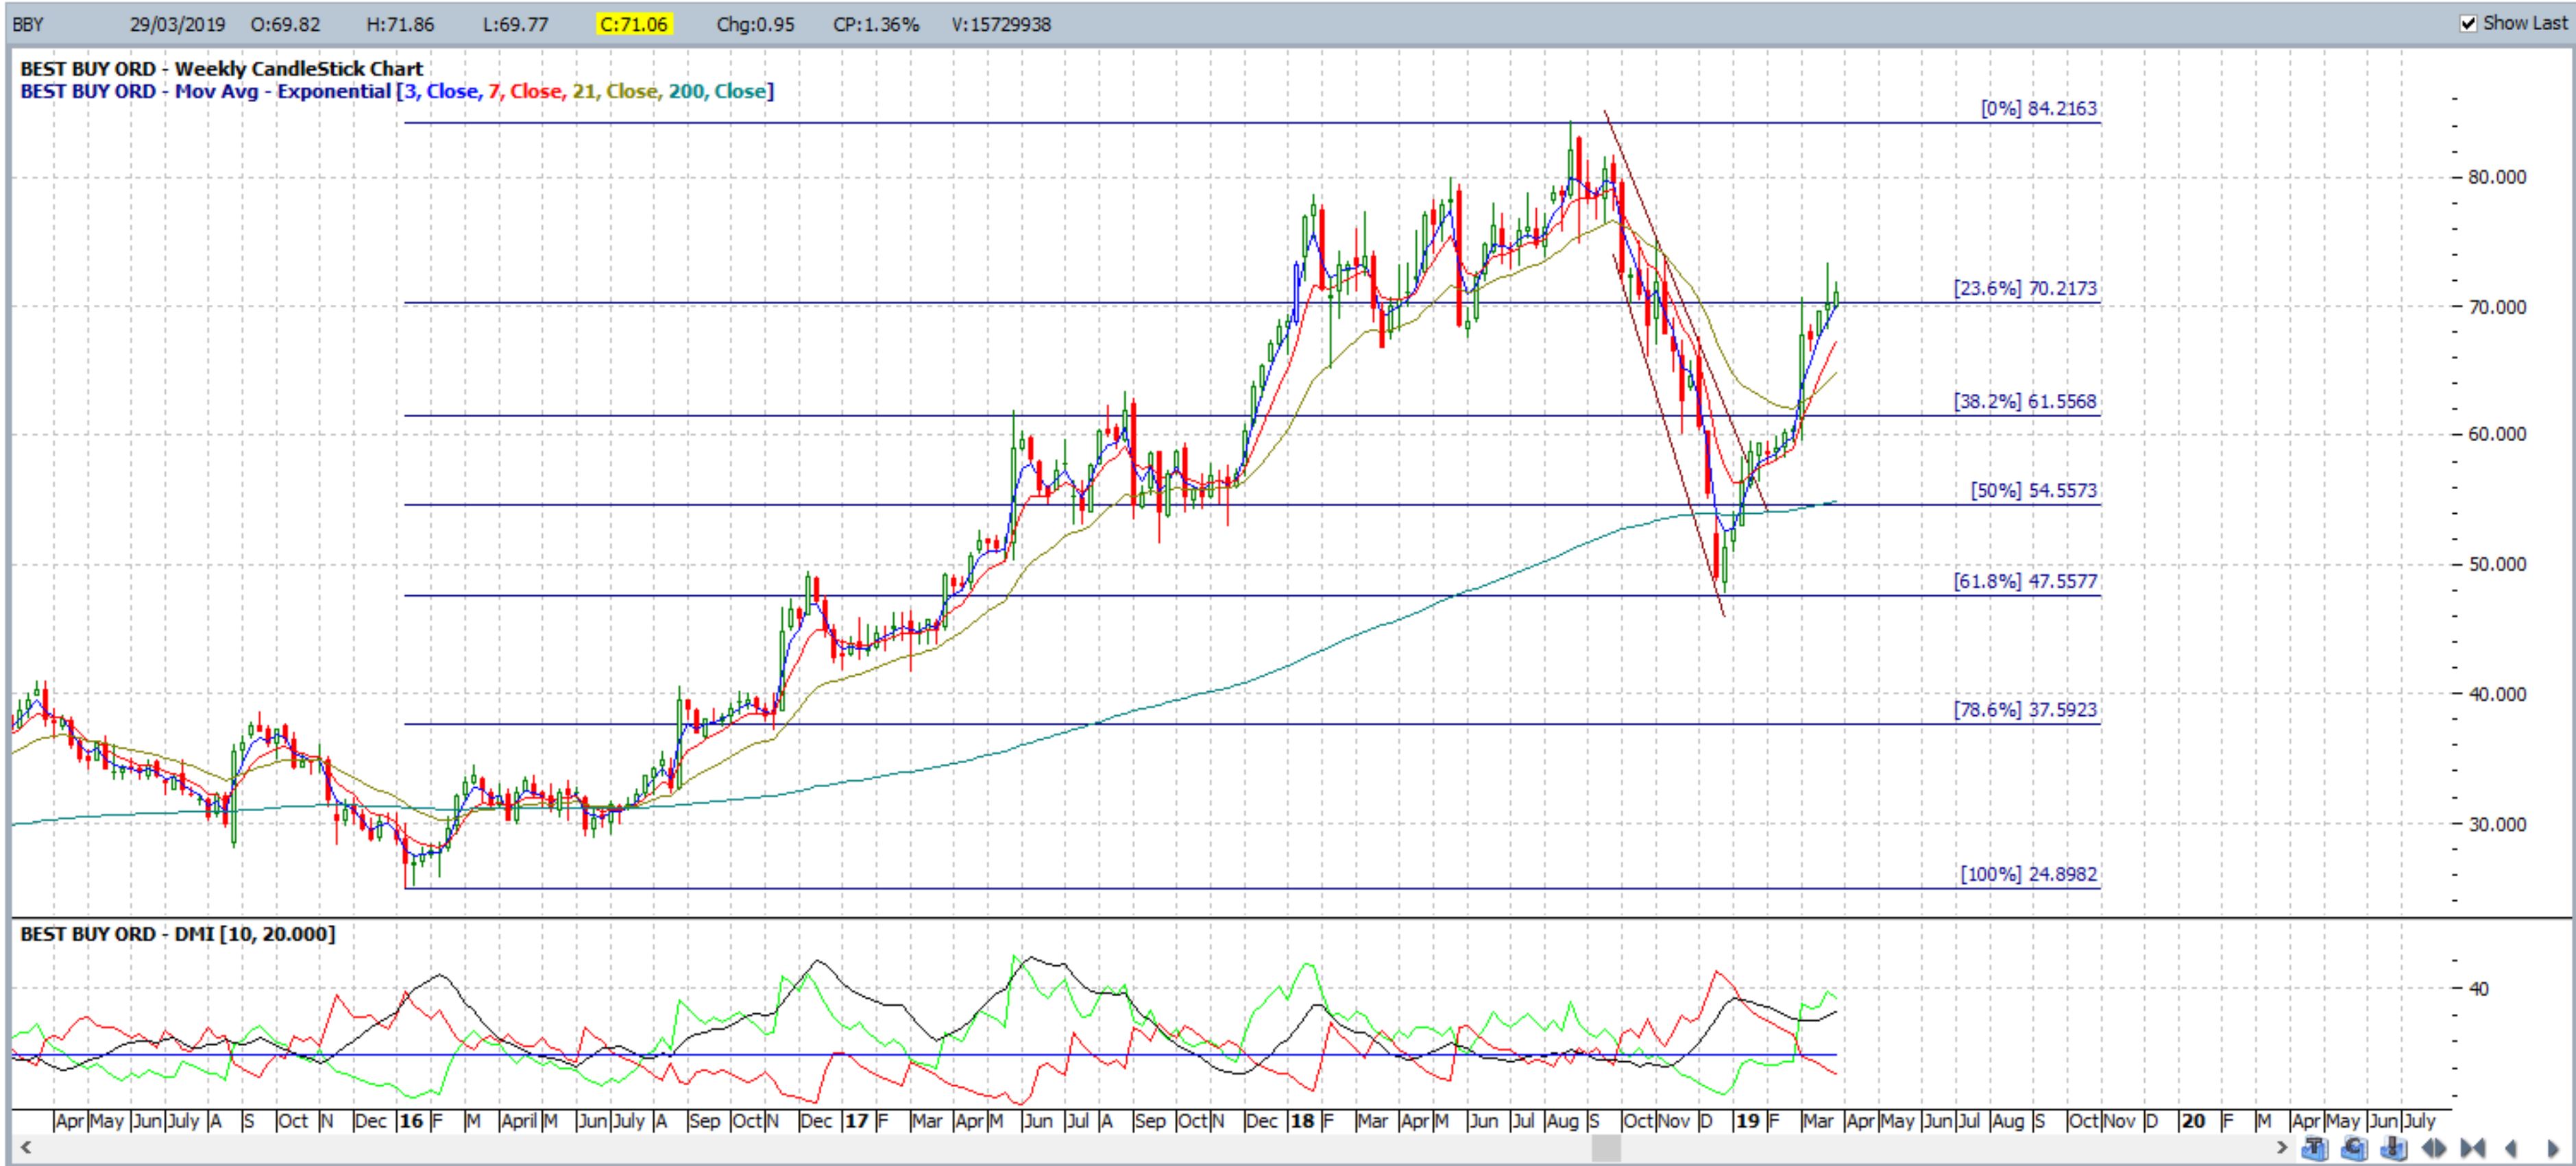
Task: Click the blue 'T' icon in bottom toolbar
Action: point(2315,1148)
